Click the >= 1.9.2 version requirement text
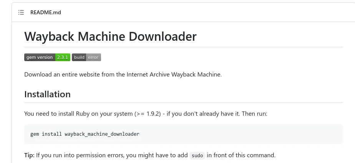This screenshot has width=355, height=163. pos(149,113)
